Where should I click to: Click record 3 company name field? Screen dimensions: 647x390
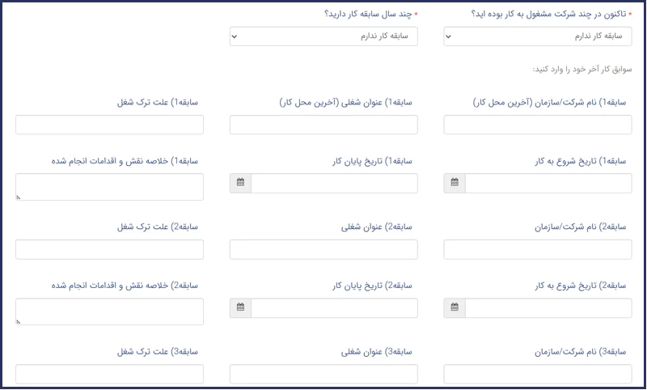[538, 374]
